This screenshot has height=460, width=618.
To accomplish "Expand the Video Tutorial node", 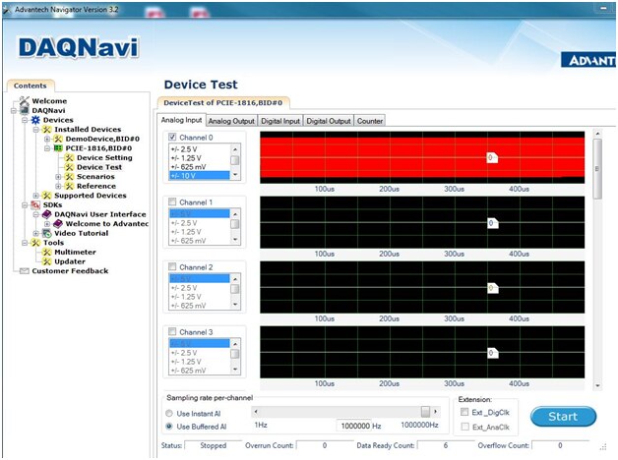I will (x=35, y=233).
